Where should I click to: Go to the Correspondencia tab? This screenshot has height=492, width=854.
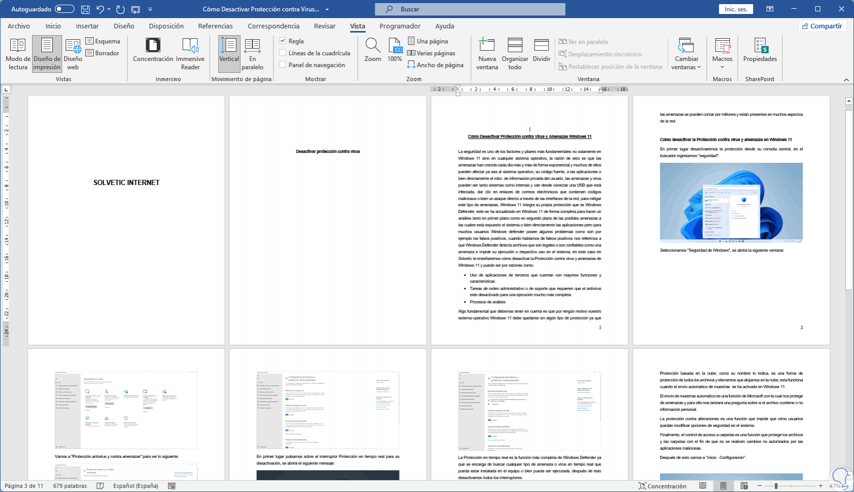(x=273, y=26)
